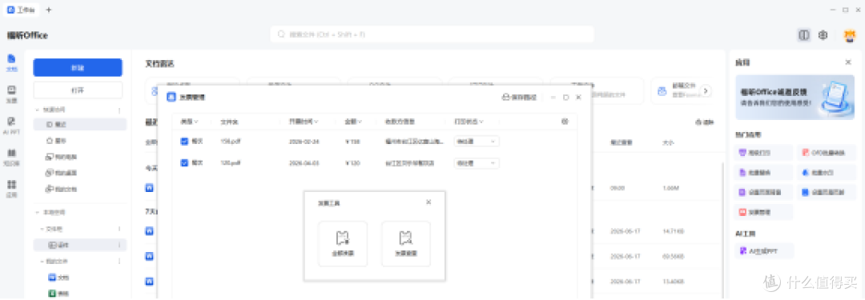Click the user avatar icon at top right
The image size is (865, 300).
[x=849, y=35]
